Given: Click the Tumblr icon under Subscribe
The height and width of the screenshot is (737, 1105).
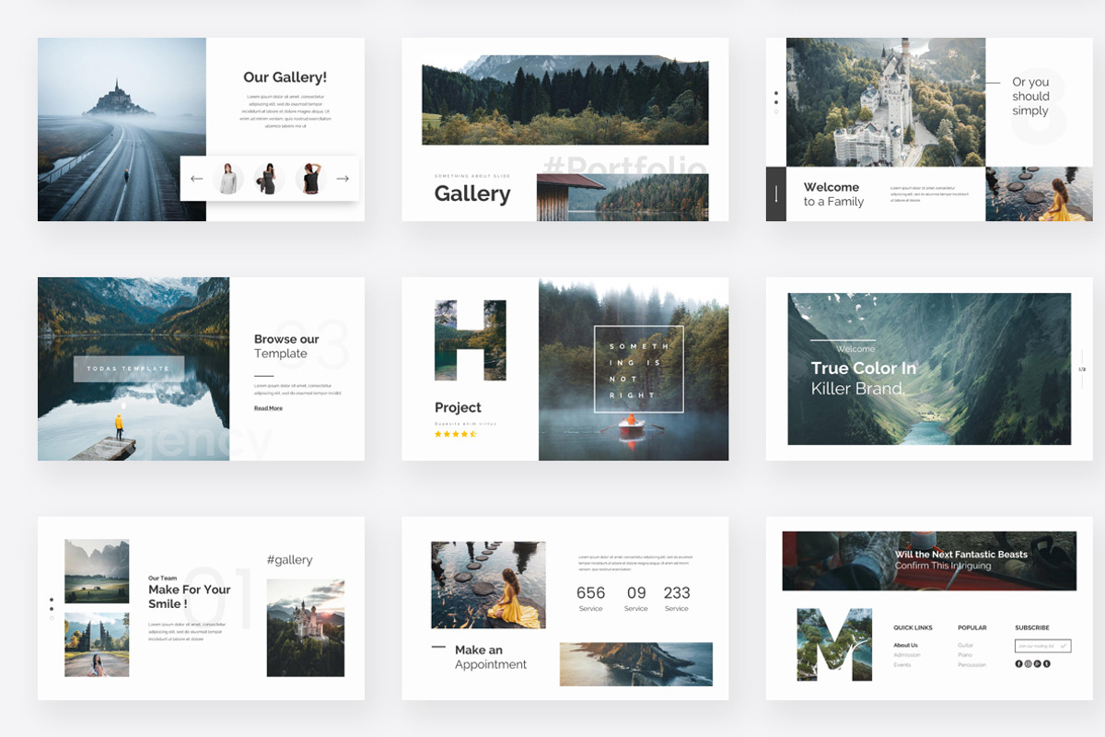Looking at the screenshot, I should [x=1046, y=663].
